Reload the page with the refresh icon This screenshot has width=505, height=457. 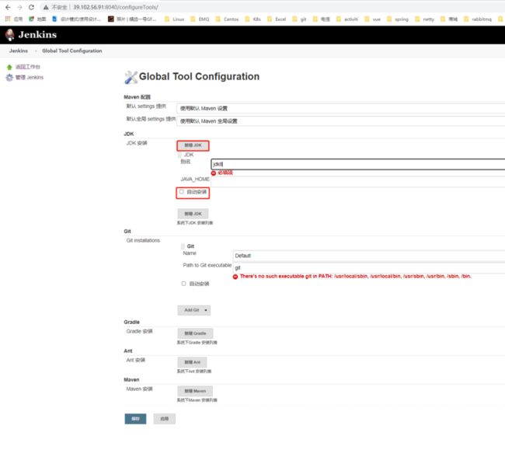(x=31, y=7)
